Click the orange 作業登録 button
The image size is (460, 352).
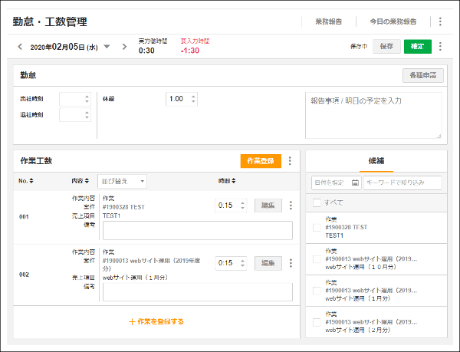click(x=259, y=161)
